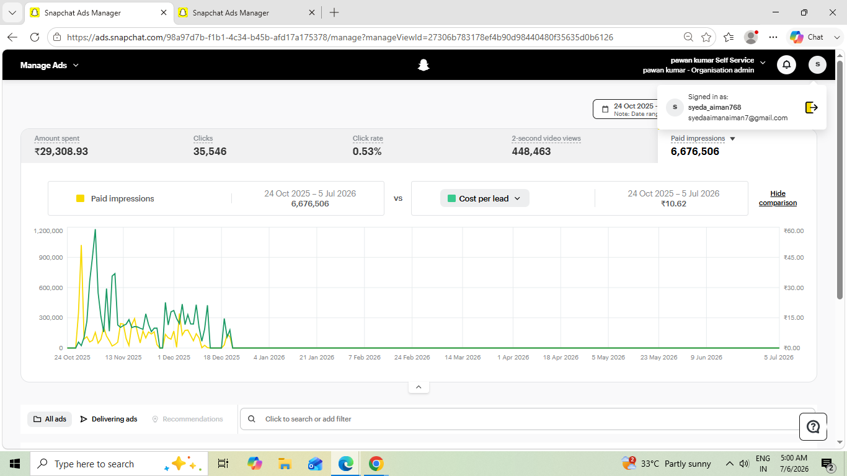Viewport: 847px width, 476px height.
Task: Click the 24 Oct 2025 axis label
Action: tap(73, 357)
